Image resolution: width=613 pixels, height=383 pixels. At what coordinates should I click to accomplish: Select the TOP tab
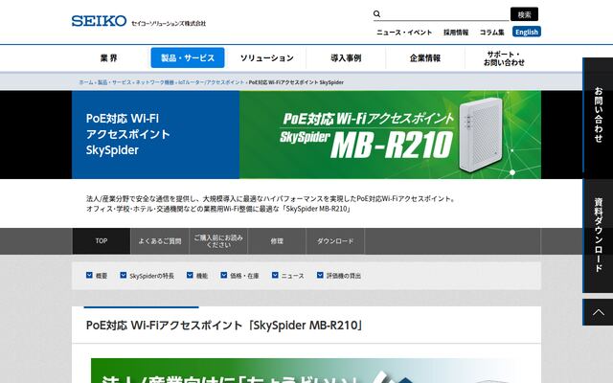[x=102, y=241]
